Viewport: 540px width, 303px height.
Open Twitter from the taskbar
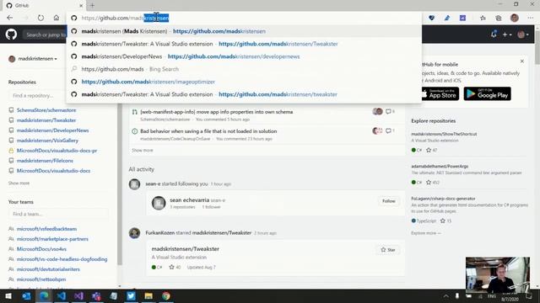[131, 296]
